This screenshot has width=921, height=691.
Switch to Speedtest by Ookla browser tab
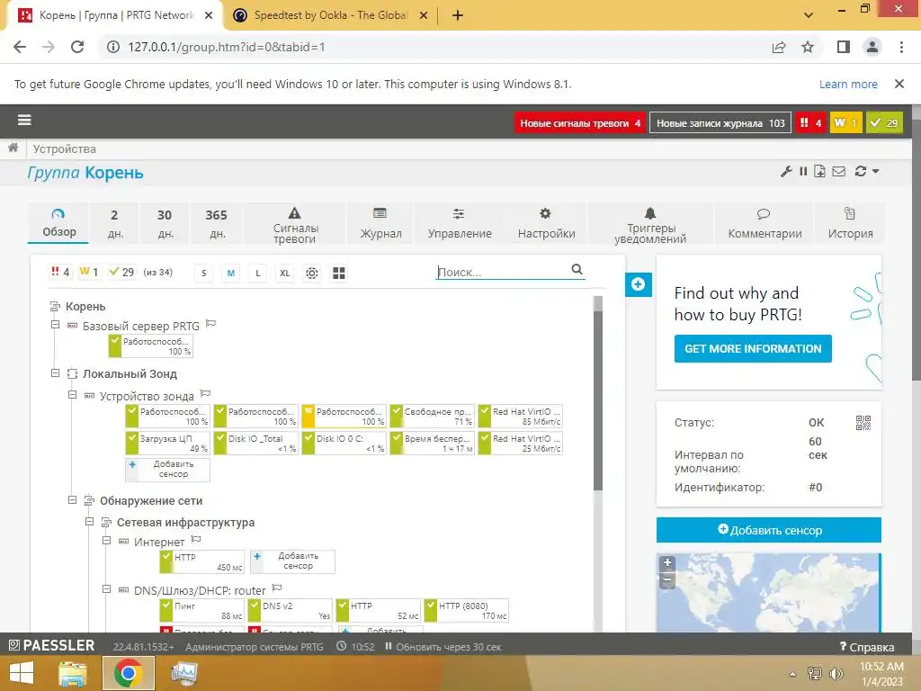pos(329,15)
